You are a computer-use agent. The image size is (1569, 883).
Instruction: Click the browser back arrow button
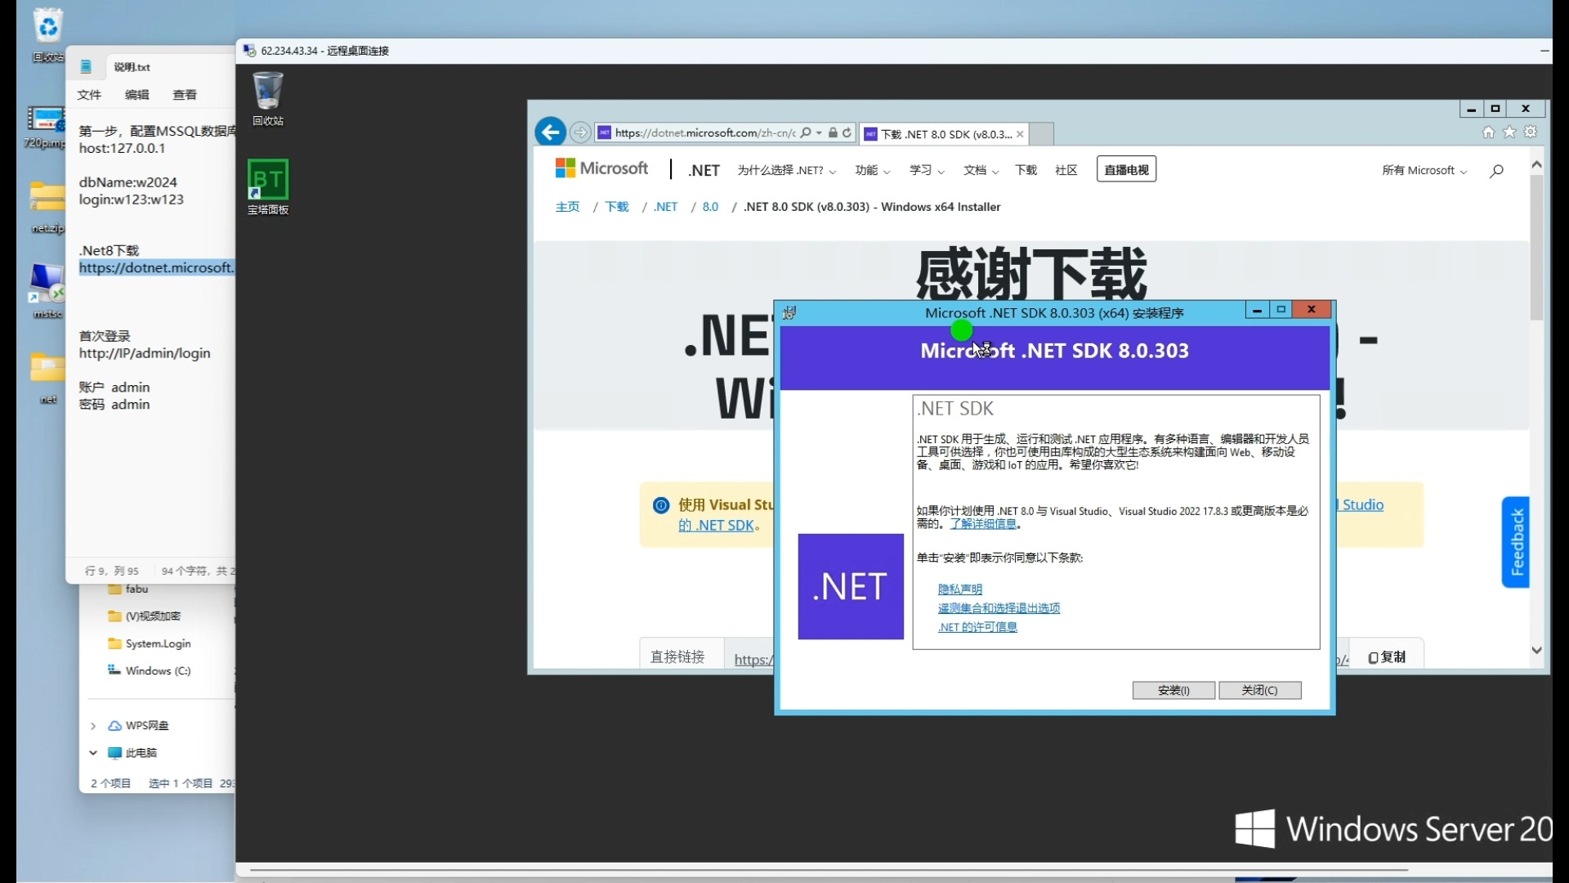(x=550, y=132)
